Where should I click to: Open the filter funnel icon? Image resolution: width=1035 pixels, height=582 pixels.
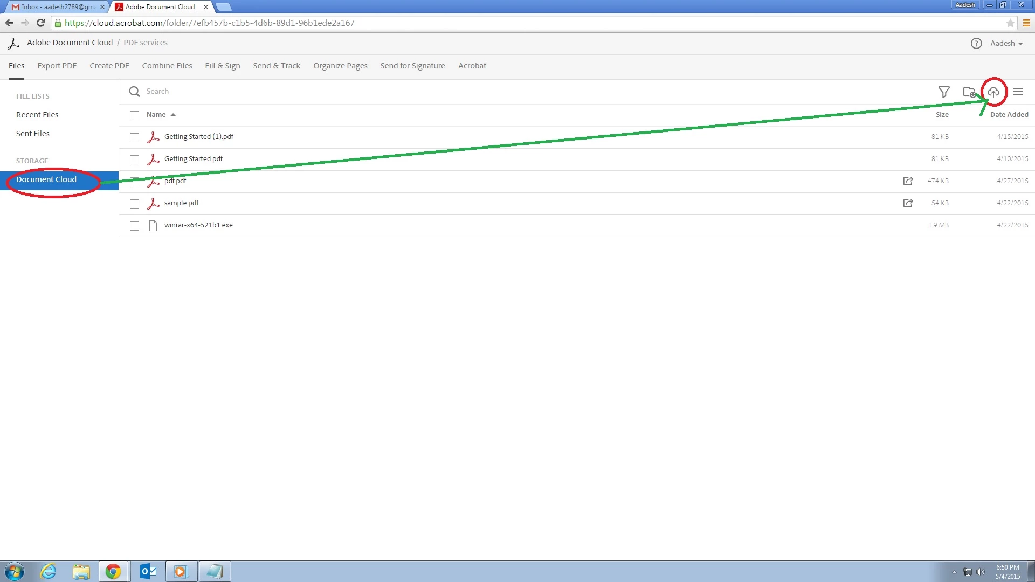(944, 92)
